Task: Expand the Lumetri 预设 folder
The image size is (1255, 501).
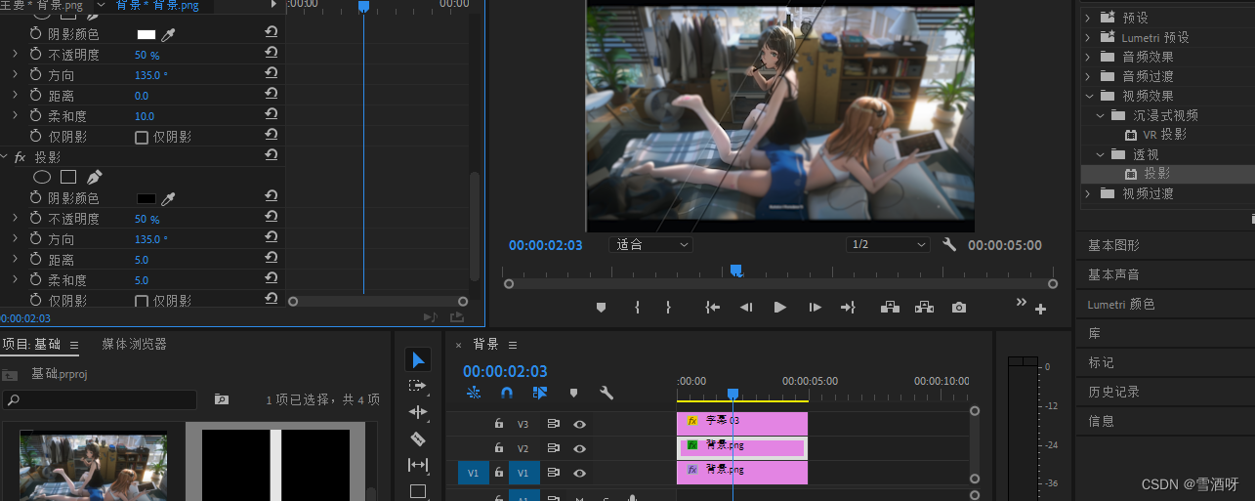Action: [1088, 37]
